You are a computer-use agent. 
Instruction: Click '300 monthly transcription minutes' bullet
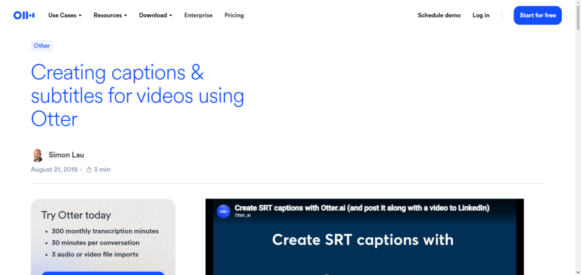105,231
